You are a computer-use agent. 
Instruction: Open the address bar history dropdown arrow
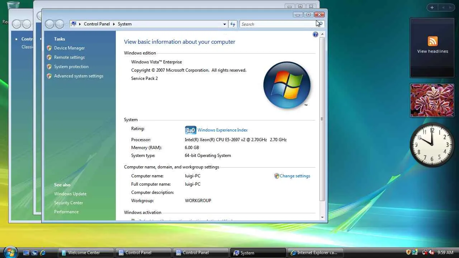[224, 24]
